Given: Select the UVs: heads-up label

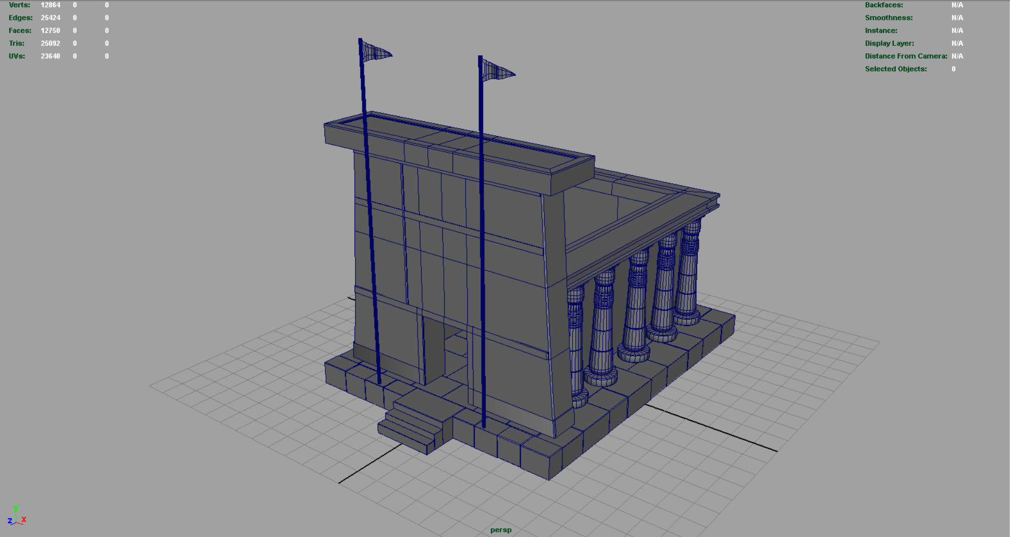Looking at the screenshot, I should 17,56.
